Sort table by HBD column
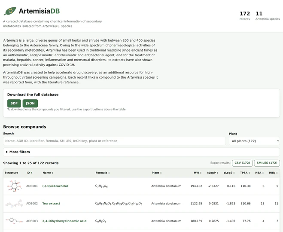The width and height of the screenshot is (283, 232). pyautogui.click(x=273, y=173)
